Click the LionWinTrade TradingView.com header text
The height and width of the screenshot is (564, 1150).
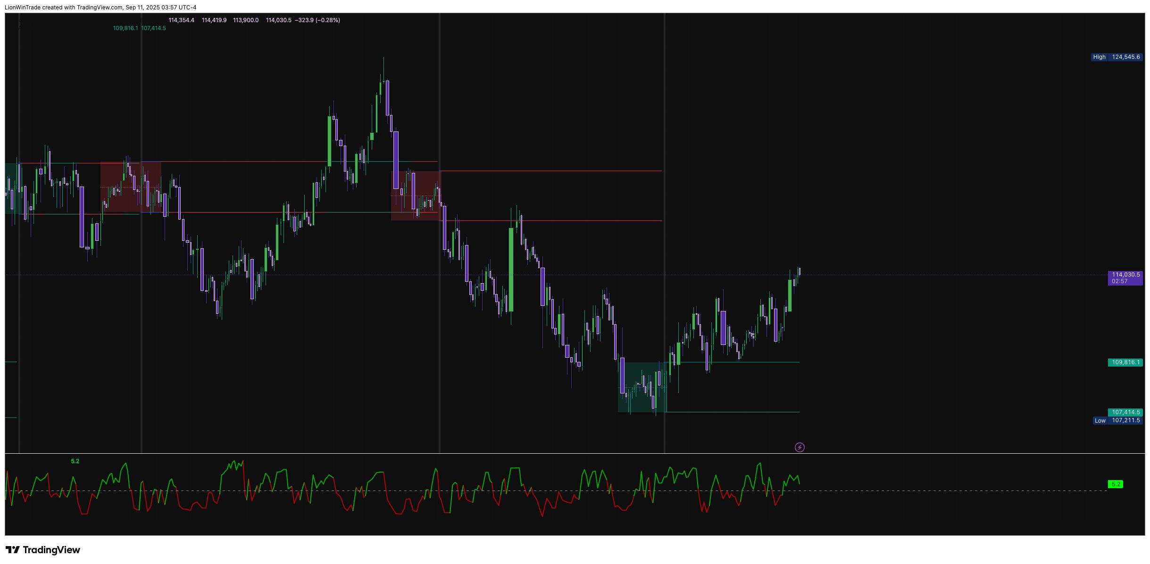100,7
